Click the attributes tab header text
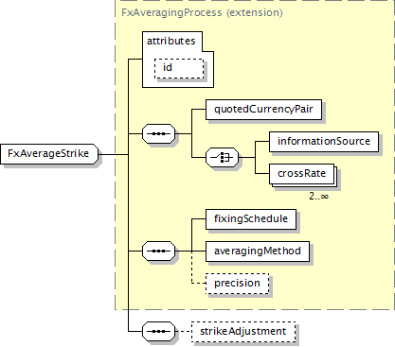 point(171,41)
